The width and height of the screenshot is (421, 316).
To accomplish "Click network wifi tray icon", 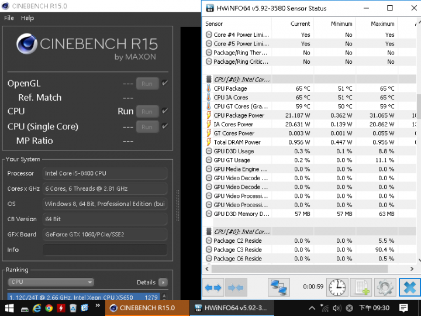I will pos(325,308).
